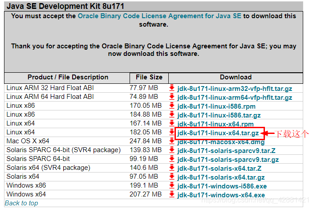Click the 139.83 MB file size
Image resolution: width=313 pixels, height=208 pixels.
point(146,150)
